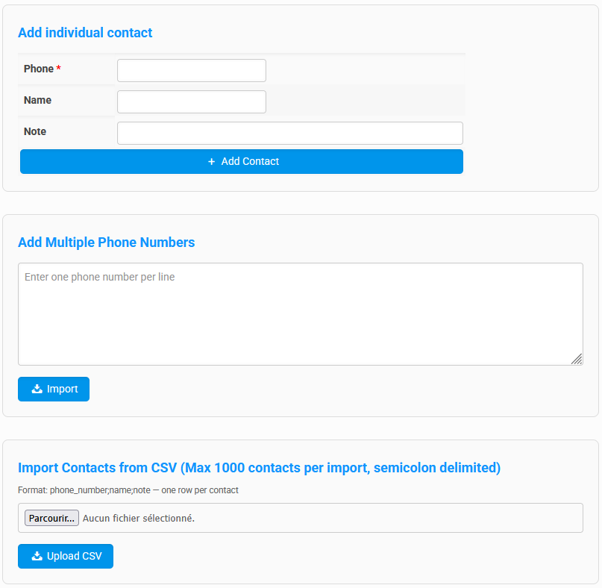Click the 'Aucun fichier sélectionné' file status text
602x588 pixels.
pyautogui.click(x=139, y=518)
